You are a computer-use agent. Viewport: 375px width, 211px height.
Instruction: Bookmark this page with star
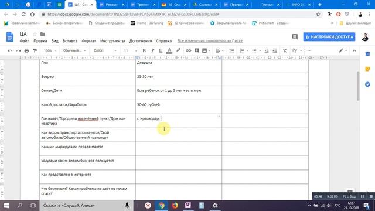point(318,14)
